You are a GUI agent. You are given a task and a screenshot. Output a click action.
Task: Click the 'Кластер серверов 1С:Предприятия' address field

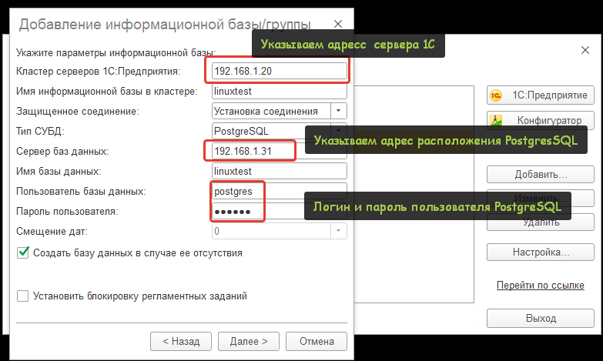click(277, 72)
